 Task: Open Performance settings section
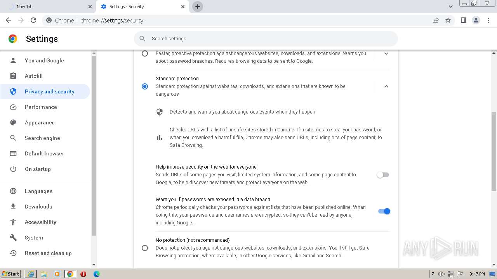click(x=45, y=107)
